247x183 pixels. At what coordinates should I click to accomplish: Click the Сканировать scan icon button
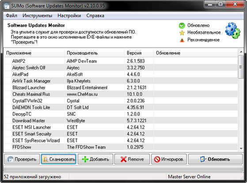pyautogui.click(x=46, y=160)
